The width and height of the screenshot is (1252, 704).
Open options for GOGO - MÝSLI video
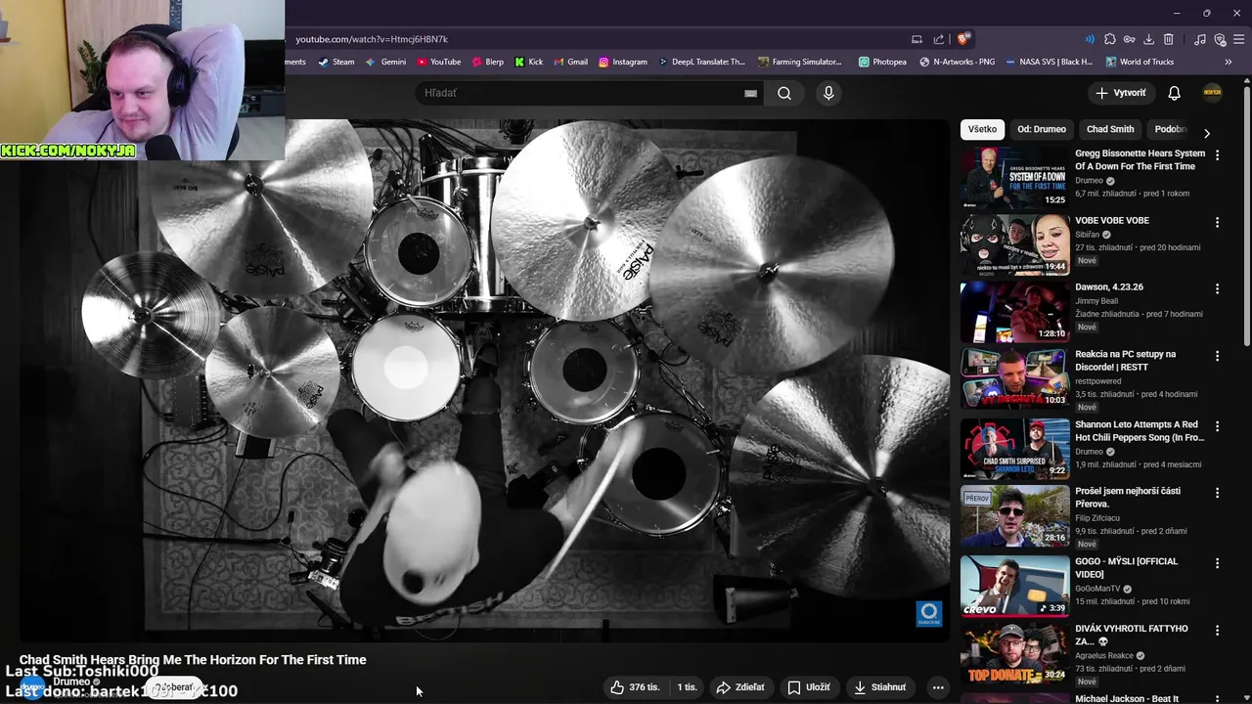(1217, 563)
